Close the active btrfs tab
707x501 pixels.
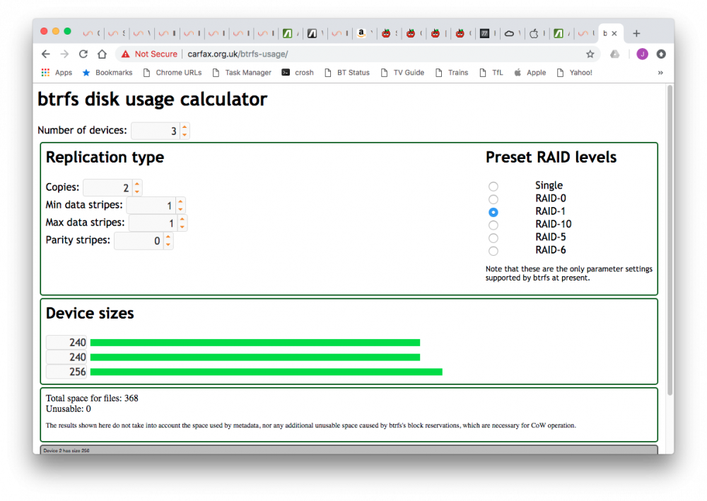tap(614, 33)
